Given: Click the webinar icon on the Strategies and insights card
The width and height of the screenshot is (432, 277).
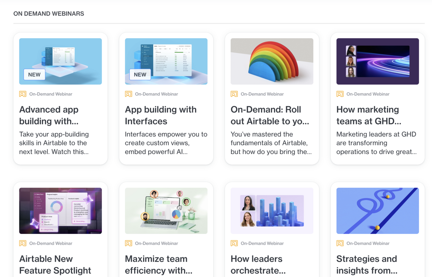Looking at the screenshot, I should click(340, 243).
